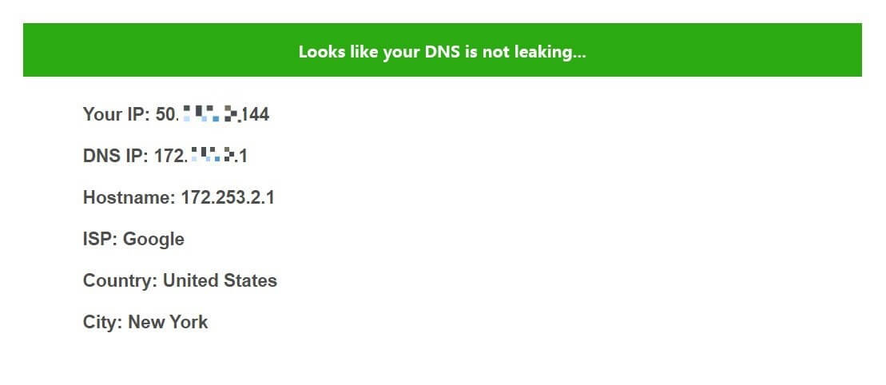Click the country value "United States"
Screen dimensions: 886x385
pos(220,280)
